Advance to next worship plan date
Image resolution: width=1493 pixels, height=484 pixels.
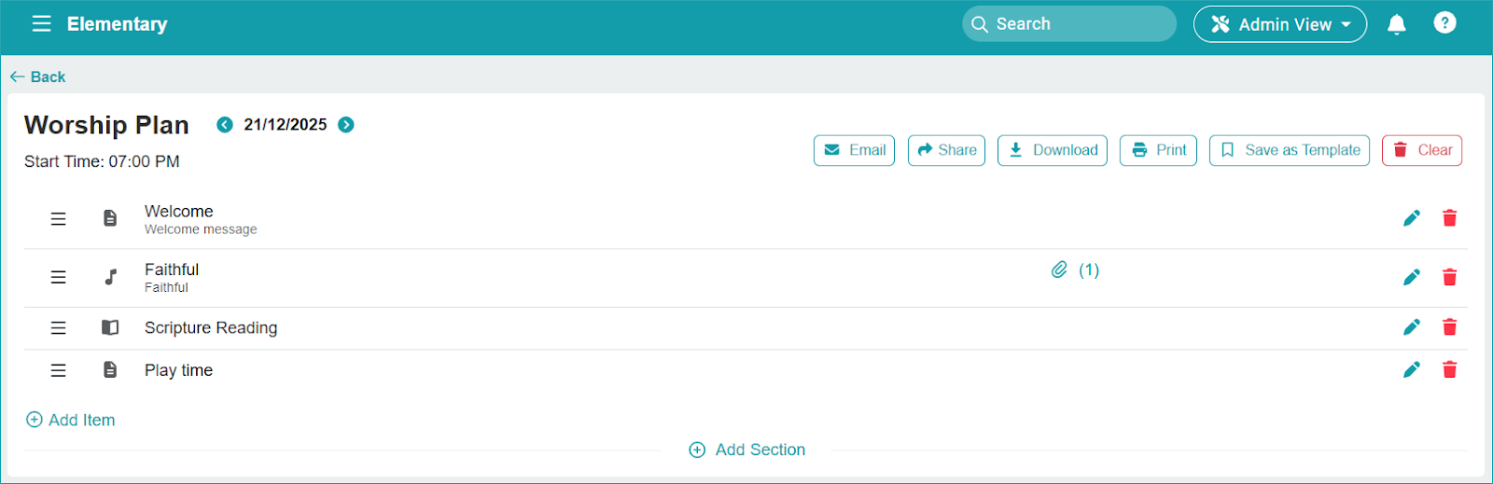[346, 125]
